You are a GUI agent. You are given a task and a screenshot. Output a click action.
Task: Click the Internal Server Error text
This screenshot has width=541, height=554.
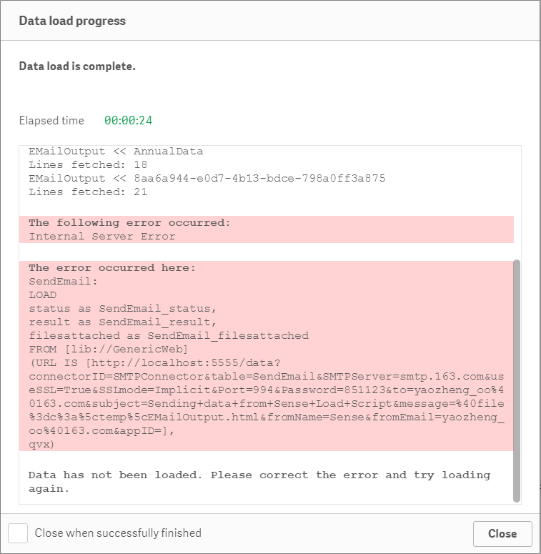click(101, 237)
